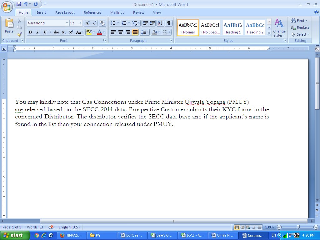Open the Paragraph dialog launcher
This screenshot has height=240, width=320.
click(171, 41)
